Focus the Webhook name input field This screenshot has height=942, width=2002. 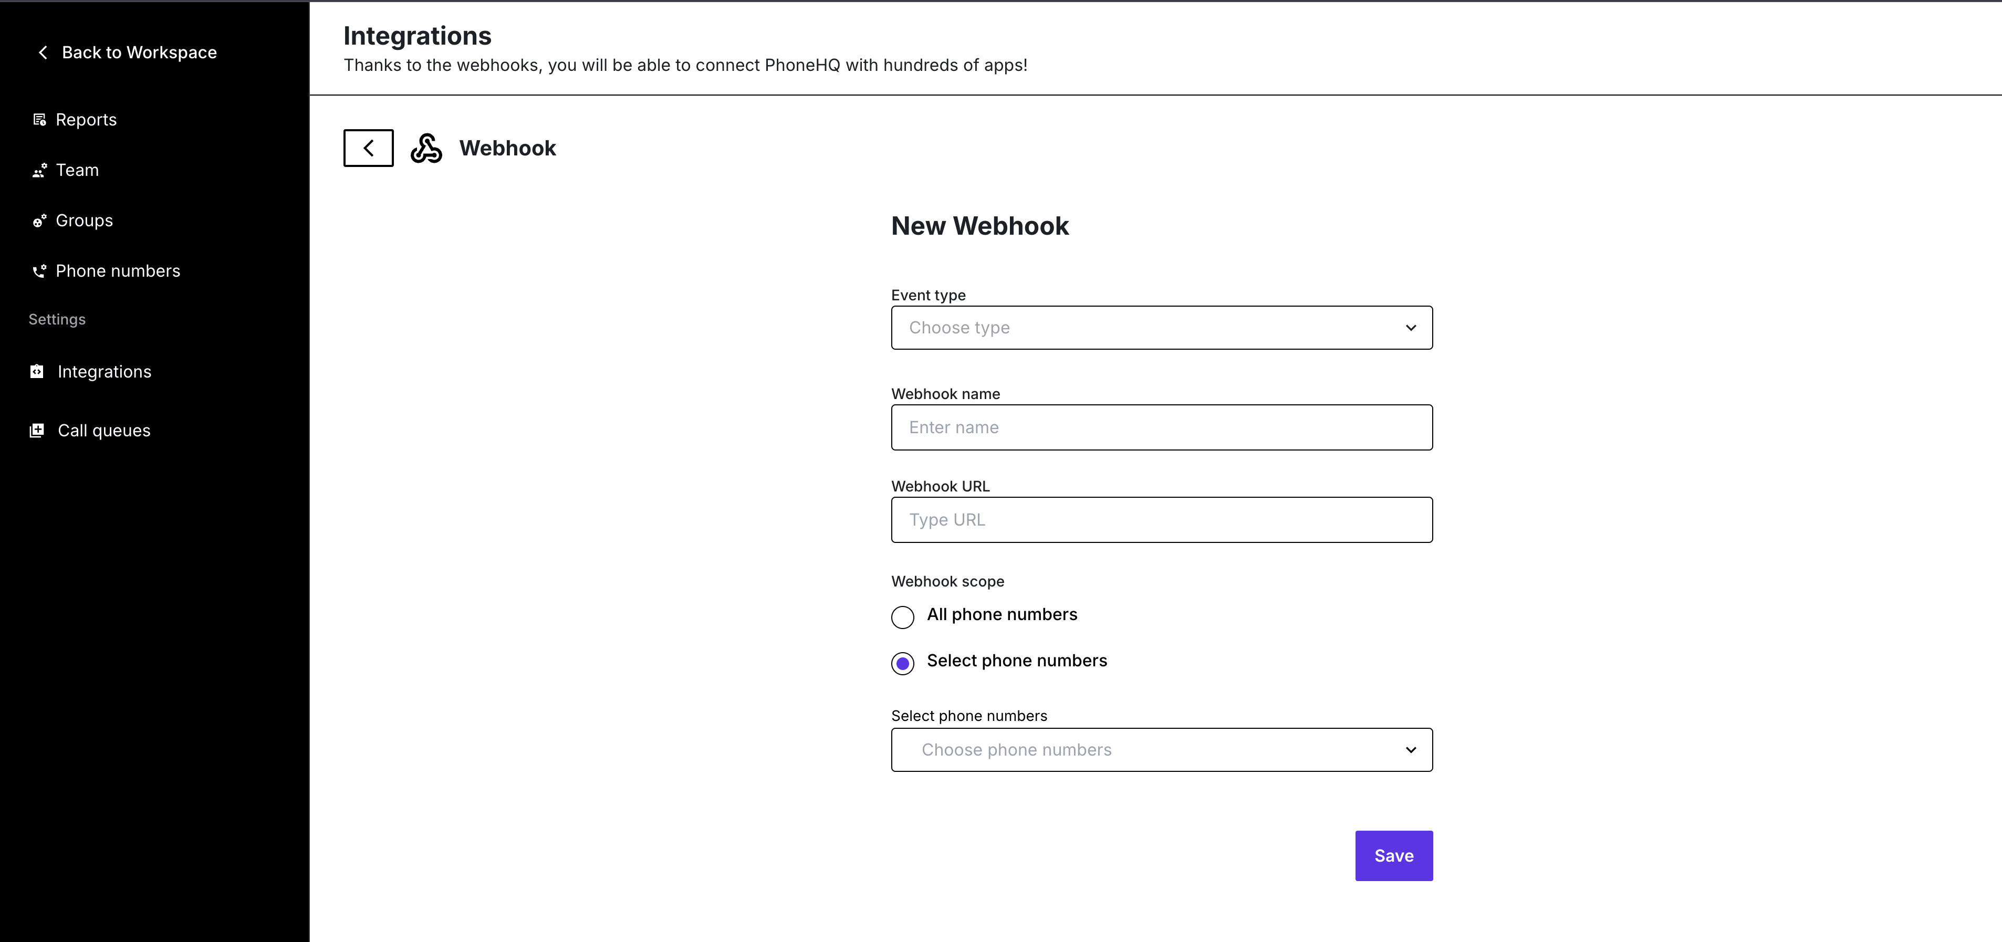(1161, 427)
